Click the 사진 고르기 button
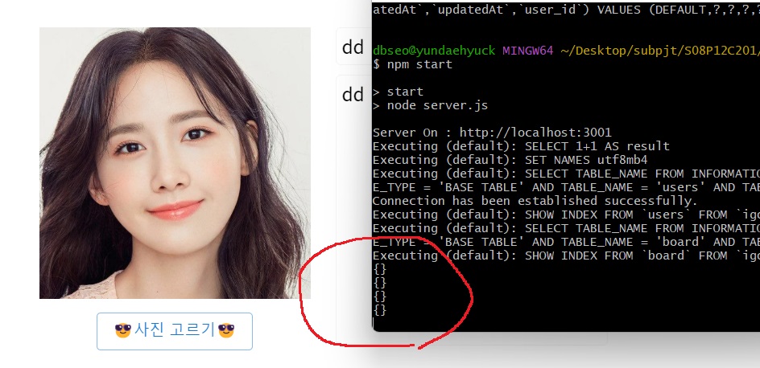The height and width of the screenshot is (368, 760). pos(175,331)
